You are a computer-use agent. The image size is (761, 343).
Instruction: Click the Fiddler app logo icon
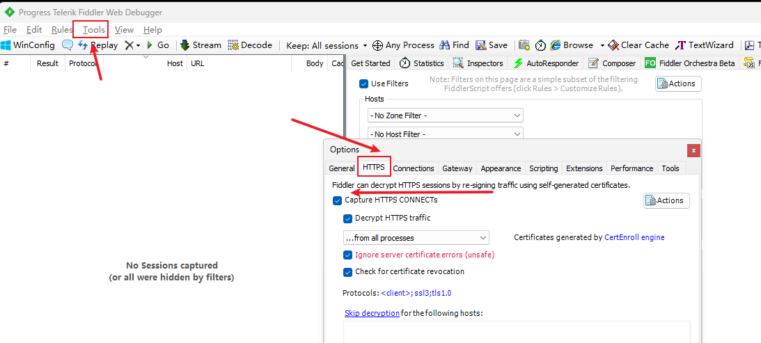pos(10,12)
